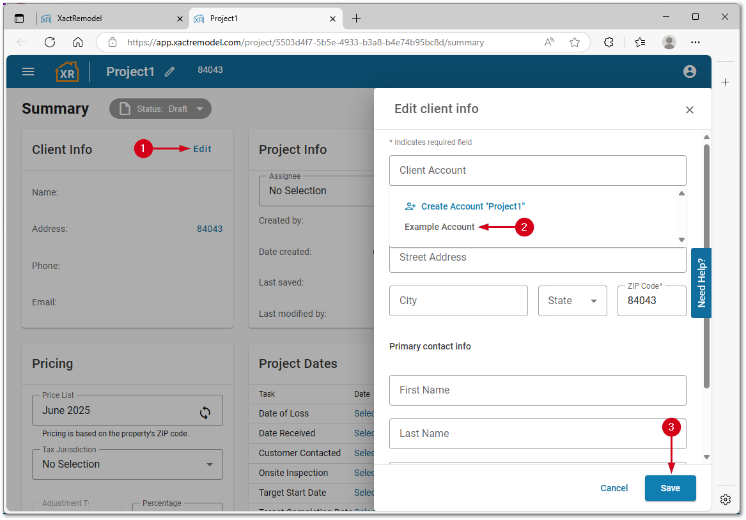Click the Percentage field
The image size is (746, 520).
[x=178, y=507]
